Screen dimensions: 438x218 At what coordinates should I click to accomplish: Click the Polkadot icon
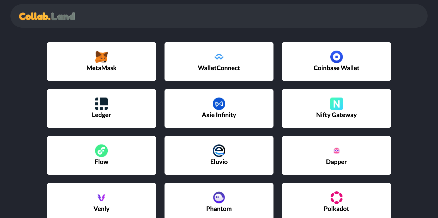pyautogui.click(x=336, y=197)
